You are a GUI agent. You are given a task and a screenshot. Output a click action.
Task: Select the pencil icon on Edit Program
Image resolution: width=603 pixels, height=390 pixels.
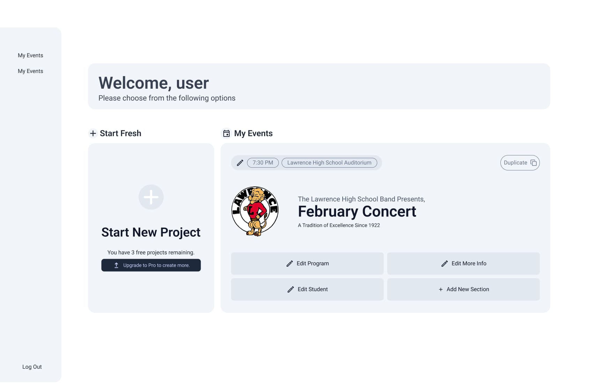(290, 264)
